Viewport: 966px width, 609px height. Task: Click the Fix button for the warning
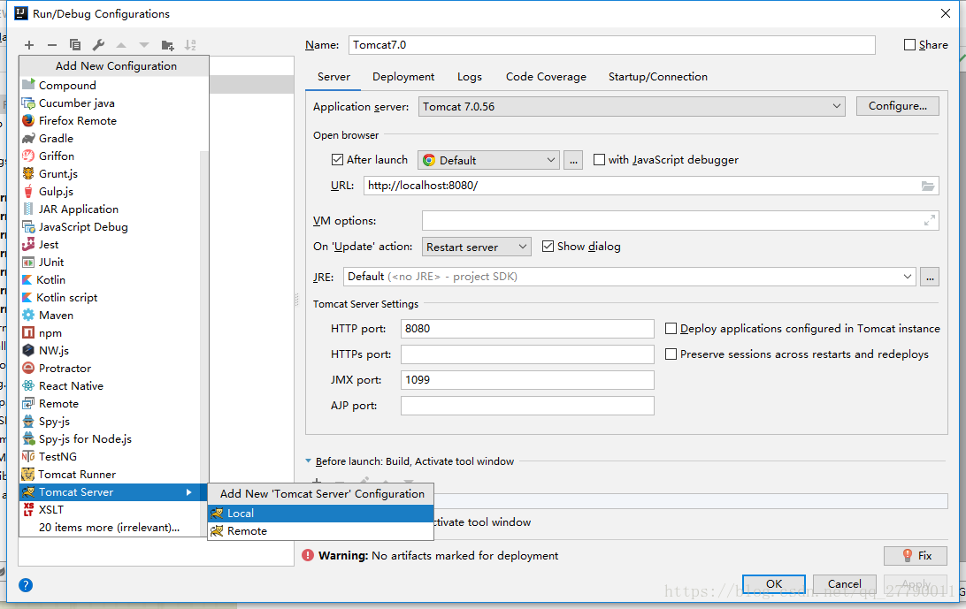(916, 556)
